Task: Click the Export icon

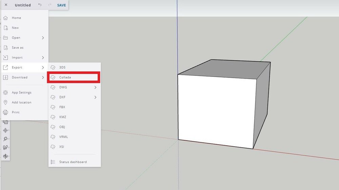Action: pos(5,67)
